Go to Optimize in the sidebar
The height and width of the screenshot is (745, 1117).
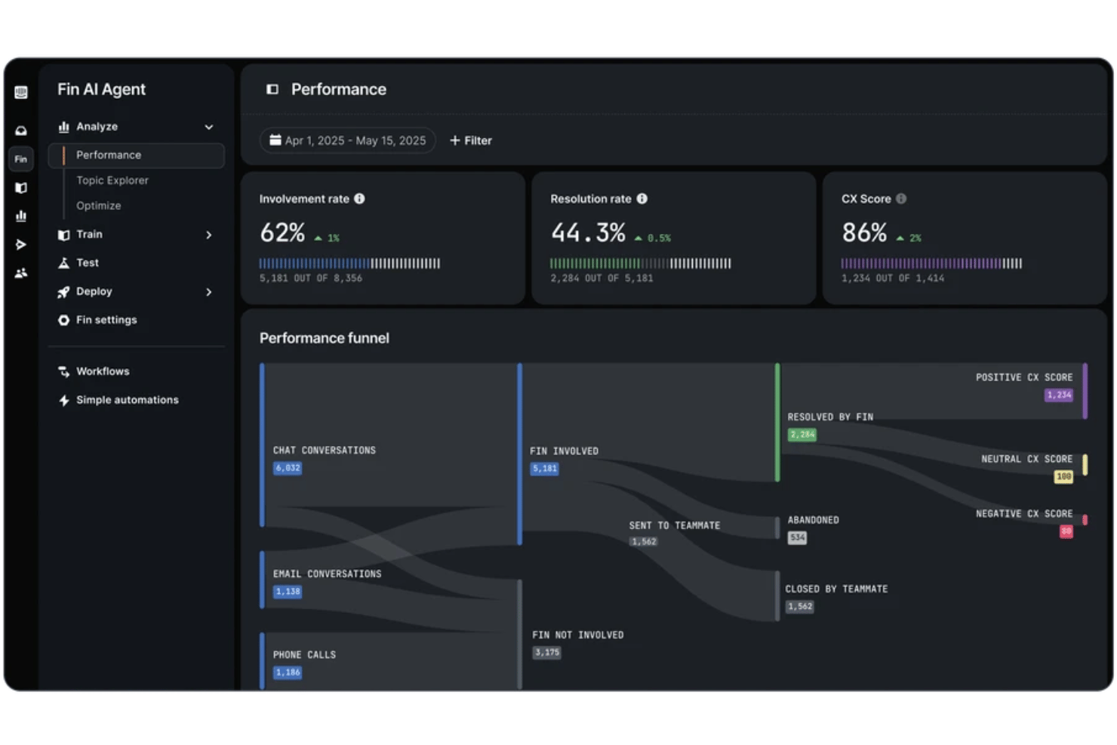[x=99, y=205]
